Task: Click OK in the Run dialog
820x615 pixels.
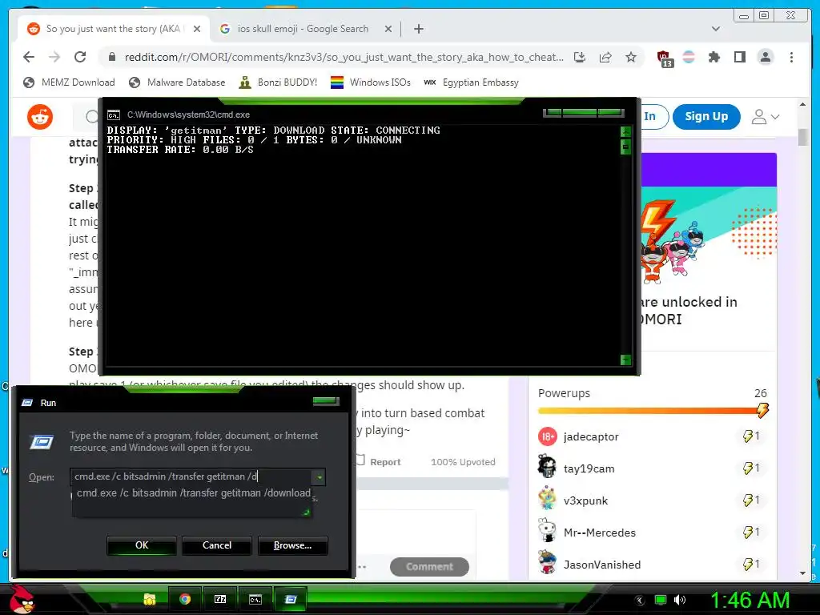Action: (142, 545)
